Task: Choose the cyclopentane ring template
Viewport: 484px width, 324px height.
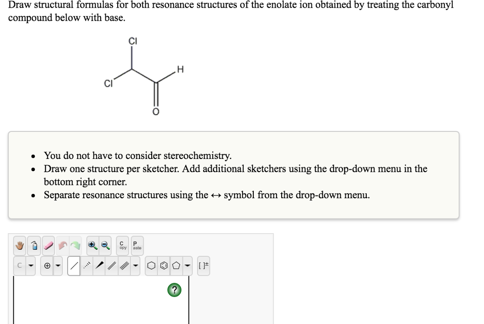Action: pyautogui.click(x=176, y=265)
